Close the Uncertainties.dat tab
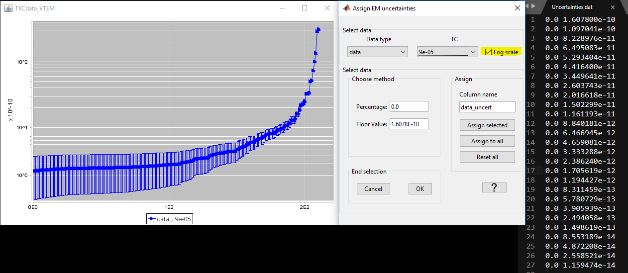The height and width of the screenshot is (273, 628). tap(612, 7)
